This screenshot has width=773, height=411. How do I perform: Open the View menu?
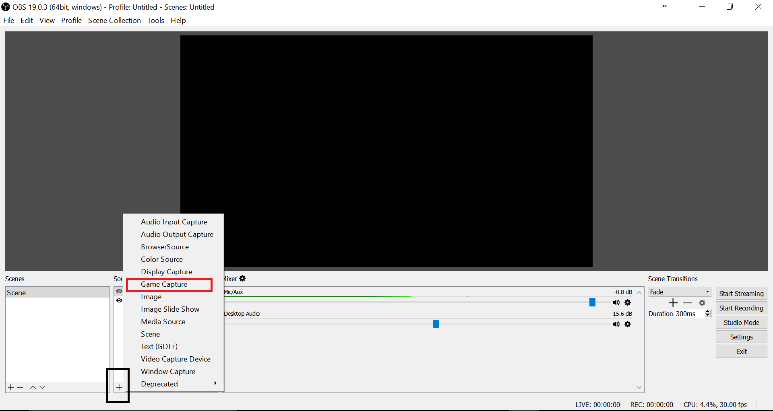click(x=47, y=21)
